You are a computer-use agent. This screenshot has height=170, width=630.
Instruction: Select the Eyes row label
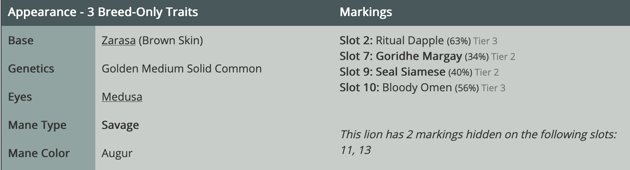tap(20, 97)
